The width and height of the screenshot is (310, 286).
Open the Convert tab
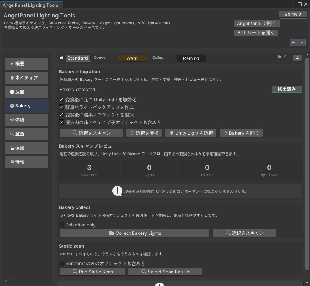[101, 58]
